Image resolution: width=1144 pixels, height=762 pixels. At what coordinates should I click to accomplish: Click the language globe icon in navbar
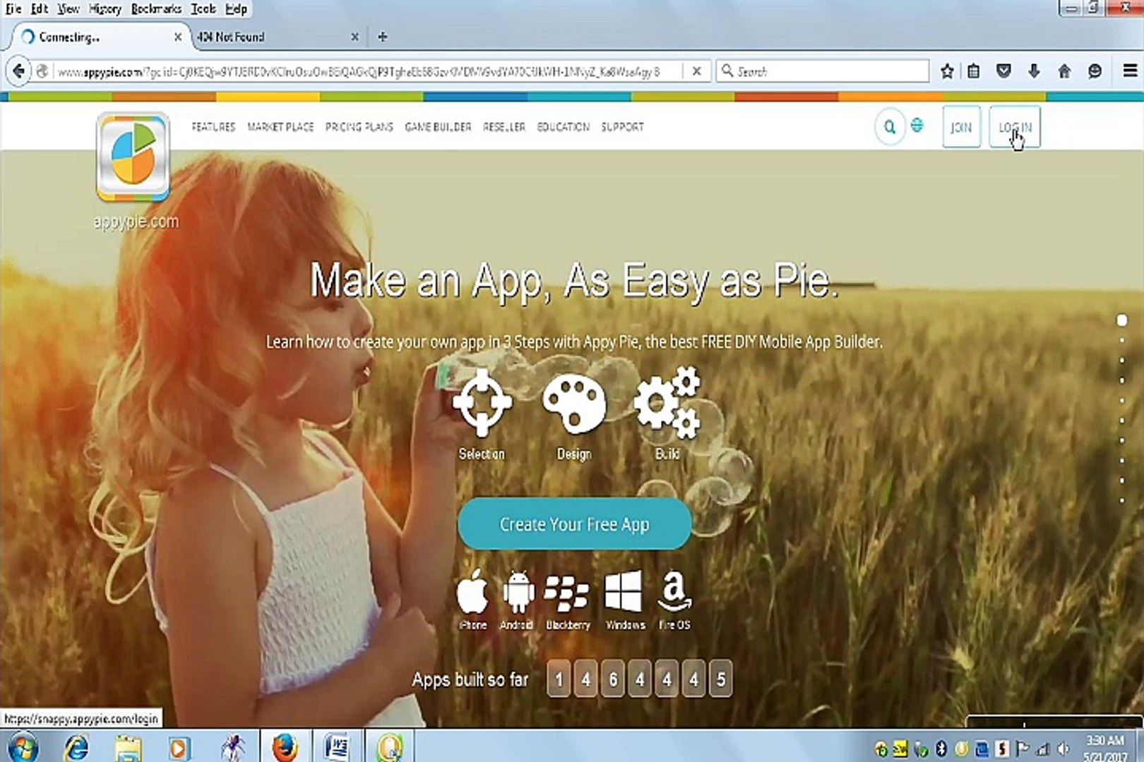[917, 127]
